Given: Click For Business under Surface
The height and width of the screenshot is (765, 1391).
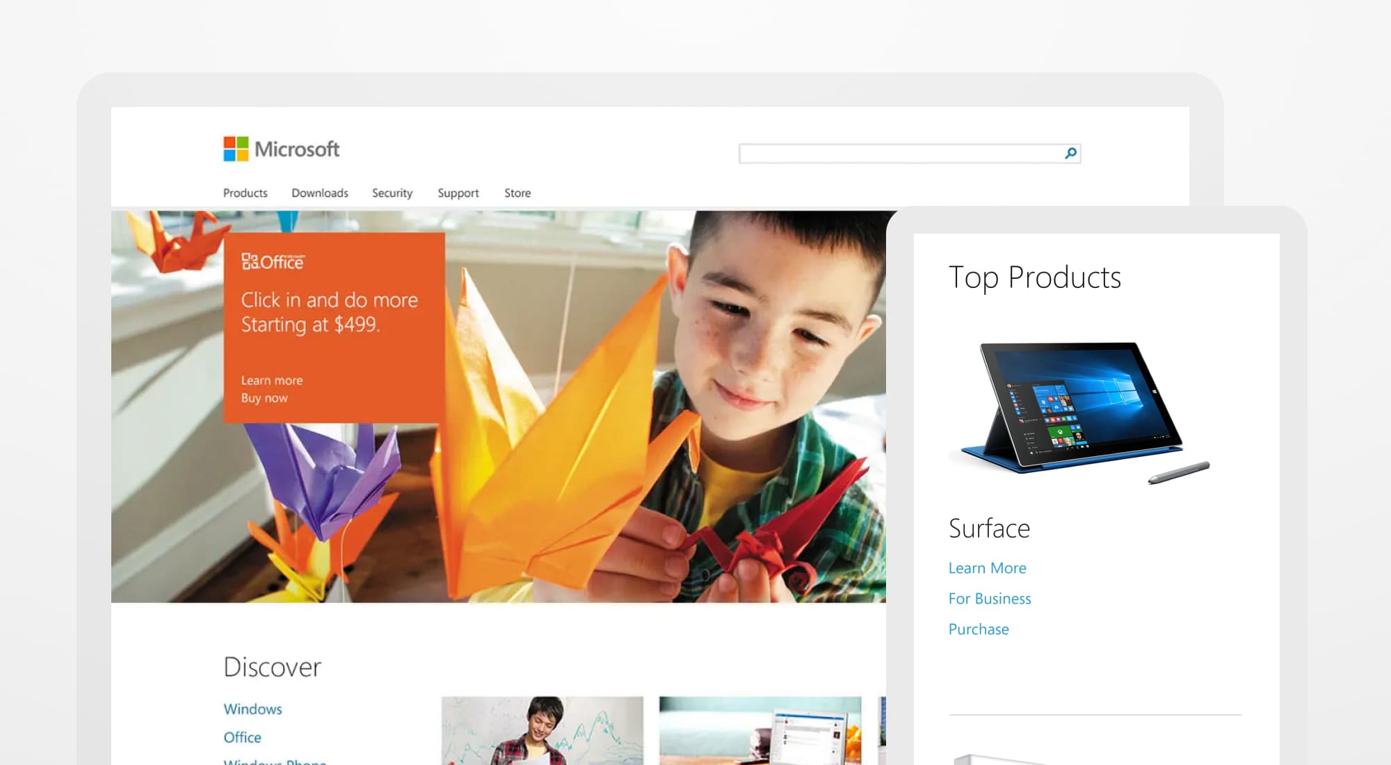Looking at the screenshot, I should click(990, 598).
